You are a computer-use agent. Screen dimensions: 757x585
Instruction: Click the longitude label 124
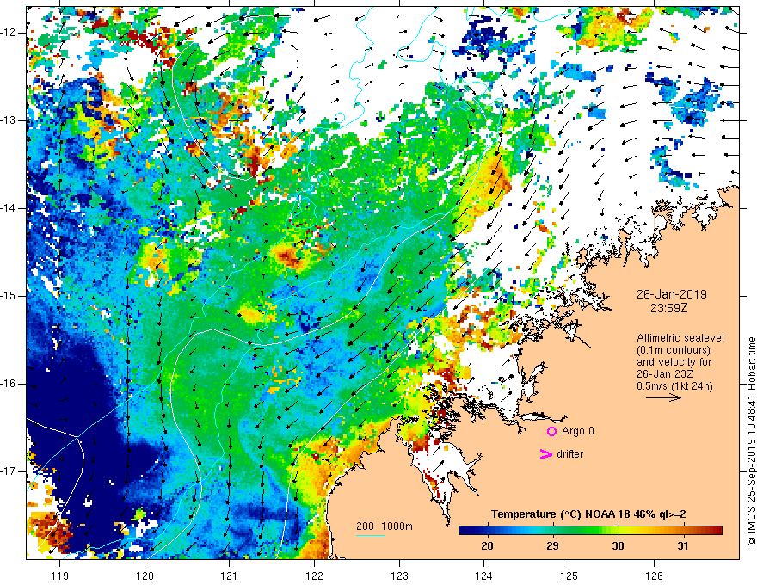tap(484, 576)
